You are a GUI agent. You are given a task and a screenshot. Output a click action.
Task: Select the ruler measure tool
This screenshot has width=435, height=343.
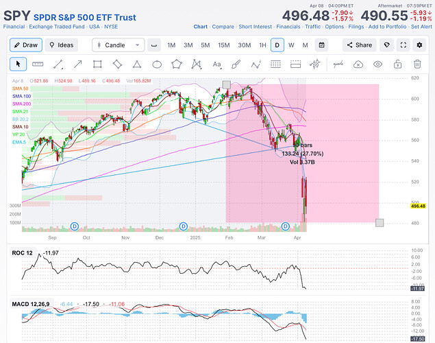[x=38, y=64]
